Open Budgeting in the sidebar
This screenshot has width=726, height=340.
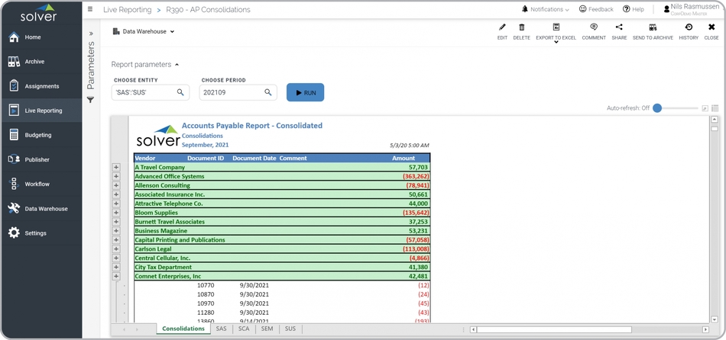[38, 135]
